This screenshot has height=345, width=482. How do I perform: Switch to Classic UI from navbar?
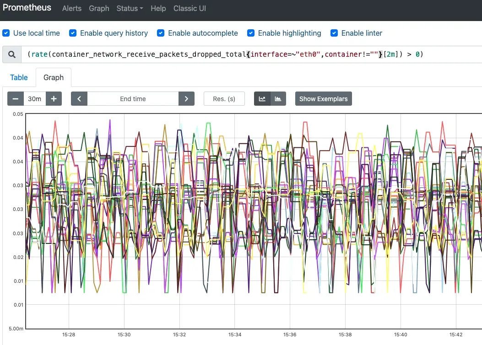pyautogui.click(x=190, y=9)
